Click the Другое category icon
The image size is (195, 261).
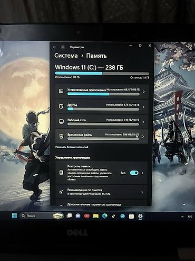click(61, 106)
